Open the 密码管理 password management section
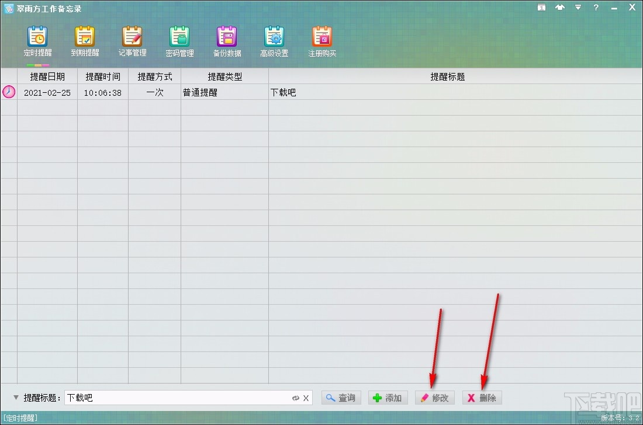This screenshot has height=425, width=643. 179,41
